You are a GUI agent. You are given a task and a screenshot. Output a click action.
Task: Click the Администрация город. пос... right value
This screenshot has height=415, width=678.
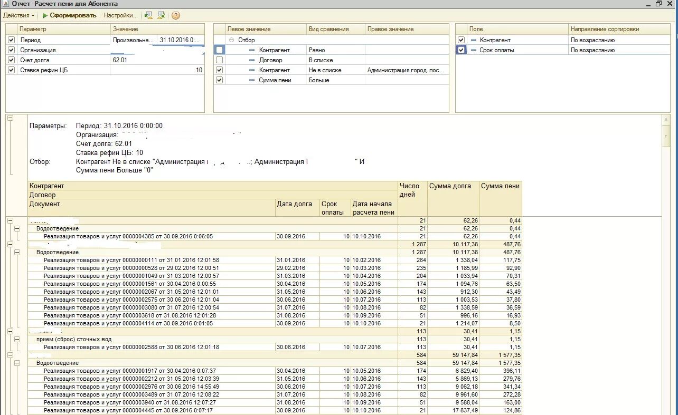[407, 70]
